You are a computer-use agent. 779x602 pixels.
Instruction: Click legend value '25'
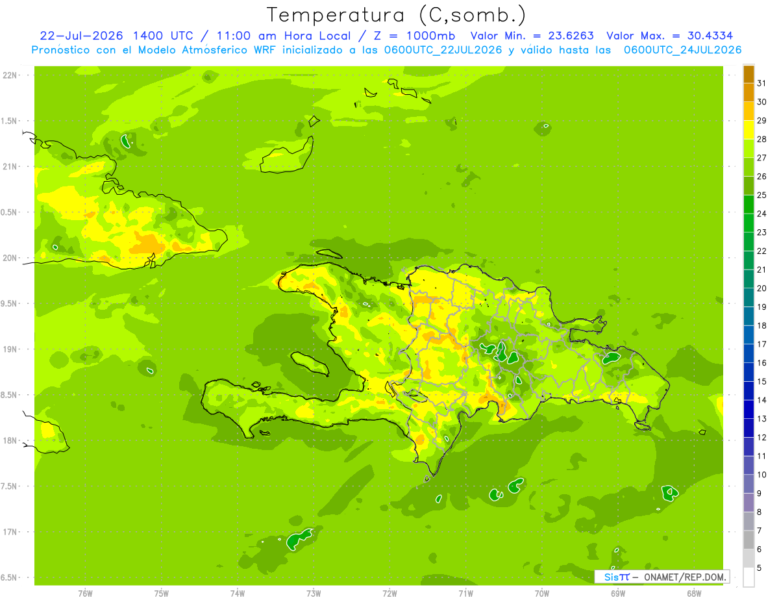point(761,195)
